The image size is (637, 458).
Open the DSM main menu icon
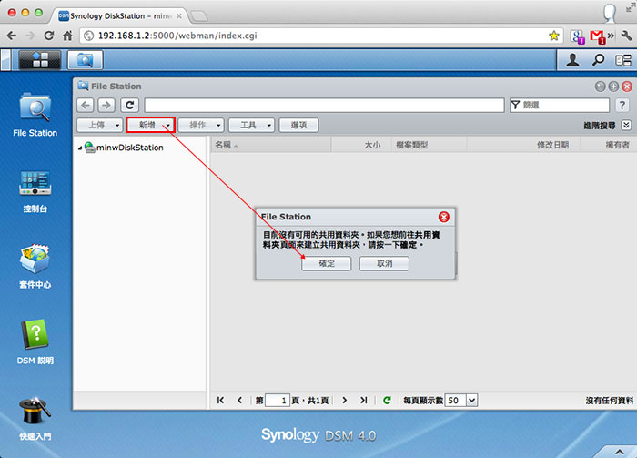point(40,60)
